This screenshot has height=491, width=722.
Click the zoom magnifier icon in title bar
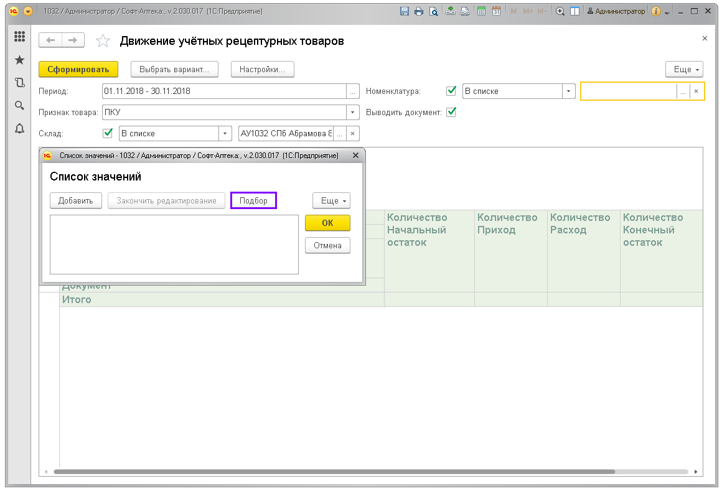[x=560, y=11]
